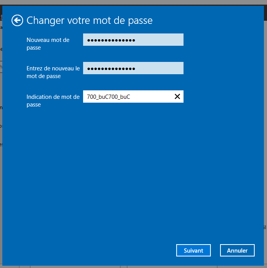The height and width of the screenshot is (268, 267).
Task: Click the empty right end of the confirm password field
Action: (x=165, y=68)
